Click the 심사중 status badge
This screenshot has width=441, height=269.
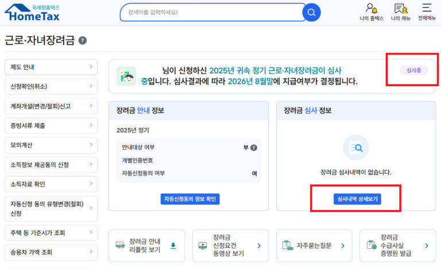(x=413, y=70)
